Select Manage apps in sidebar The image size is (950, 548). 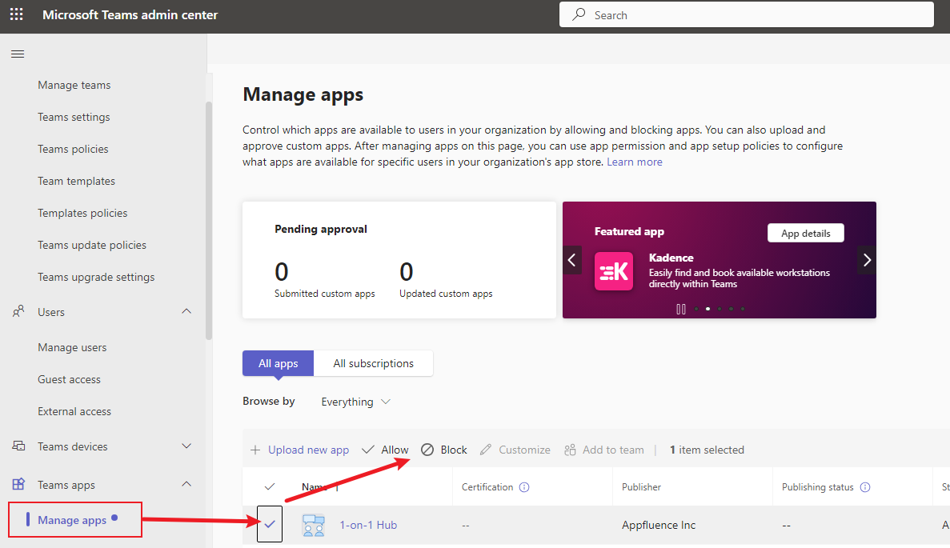72,519
